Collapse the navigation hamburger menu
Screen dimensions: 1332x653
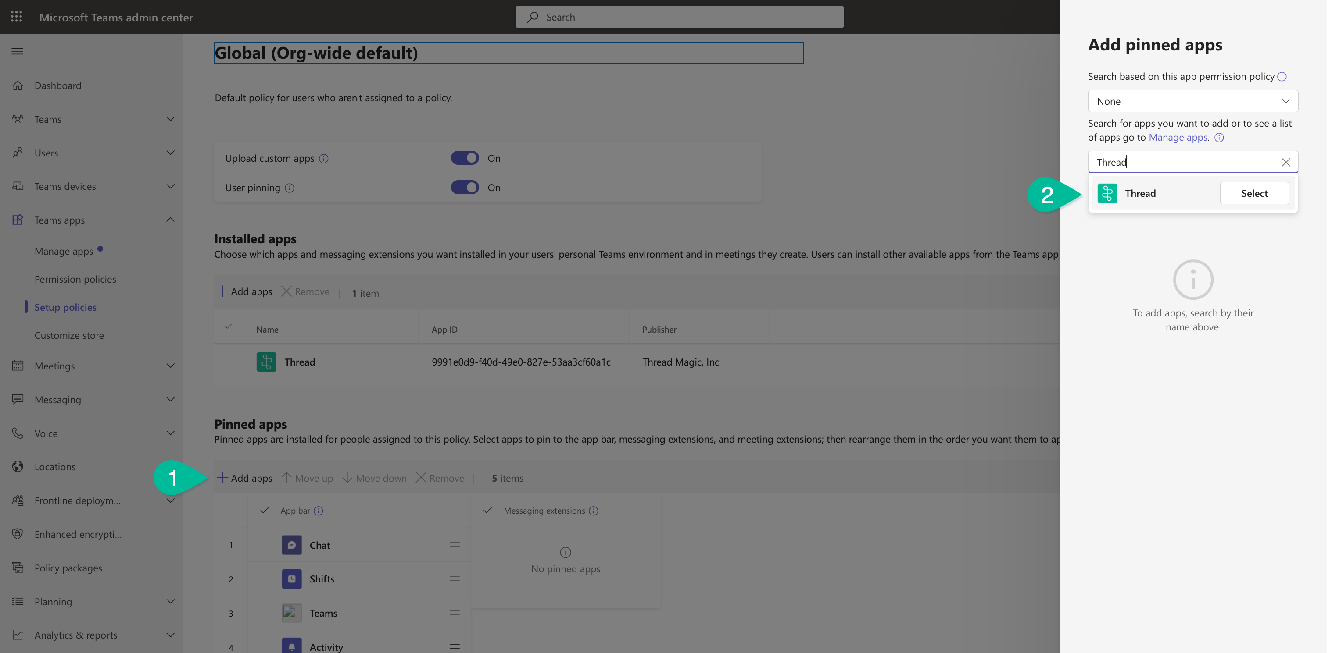(x=17, y=51)
